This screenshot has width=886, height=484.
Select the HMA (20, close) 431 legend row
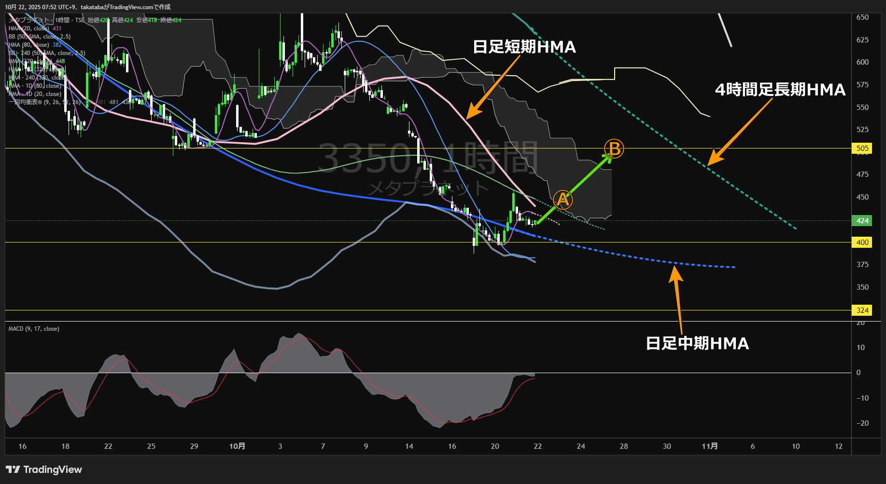35,28
